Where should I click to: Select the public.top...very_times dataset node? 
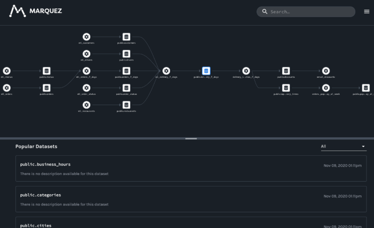coord(286,88)
